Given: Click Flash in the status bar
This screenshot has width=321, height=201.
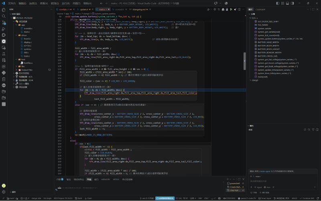Looking at the screenshot, I should (x=88, y=198).
